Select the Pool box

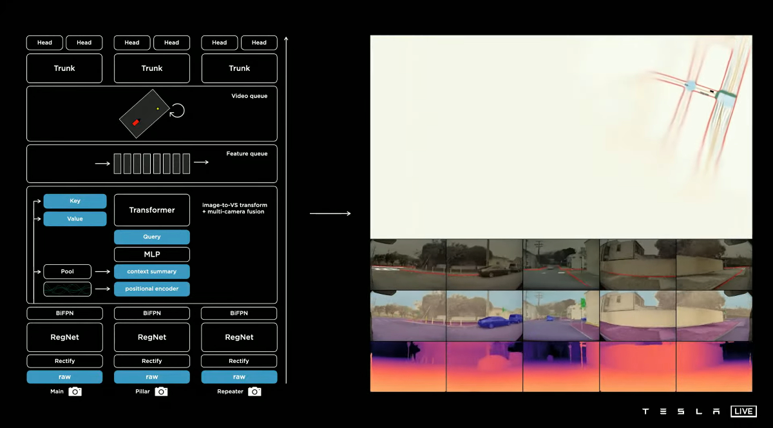(x=67, y=271)
